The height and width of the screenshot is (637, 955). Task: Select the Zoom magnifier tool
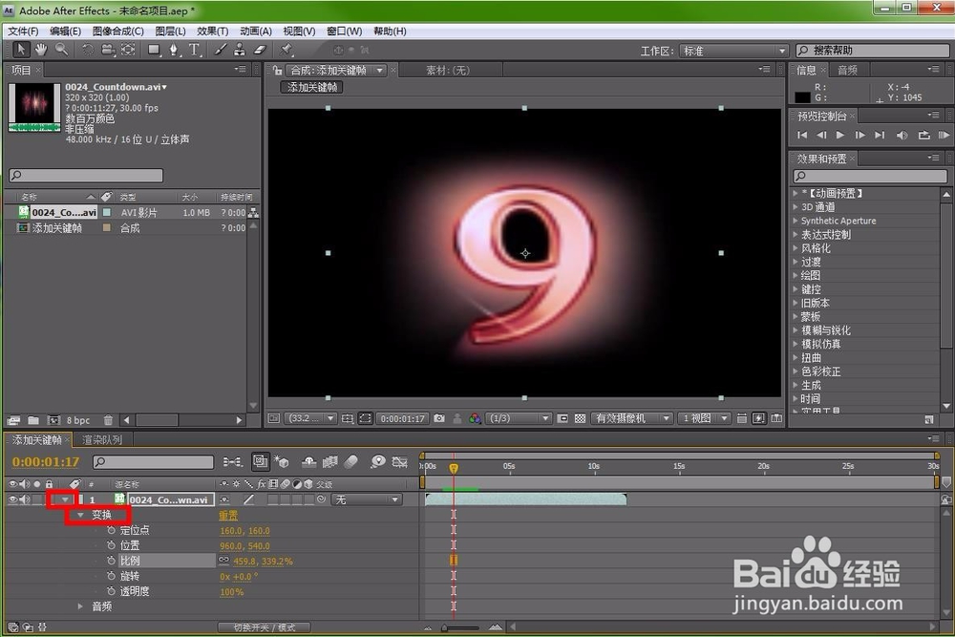tap(61, 50)
